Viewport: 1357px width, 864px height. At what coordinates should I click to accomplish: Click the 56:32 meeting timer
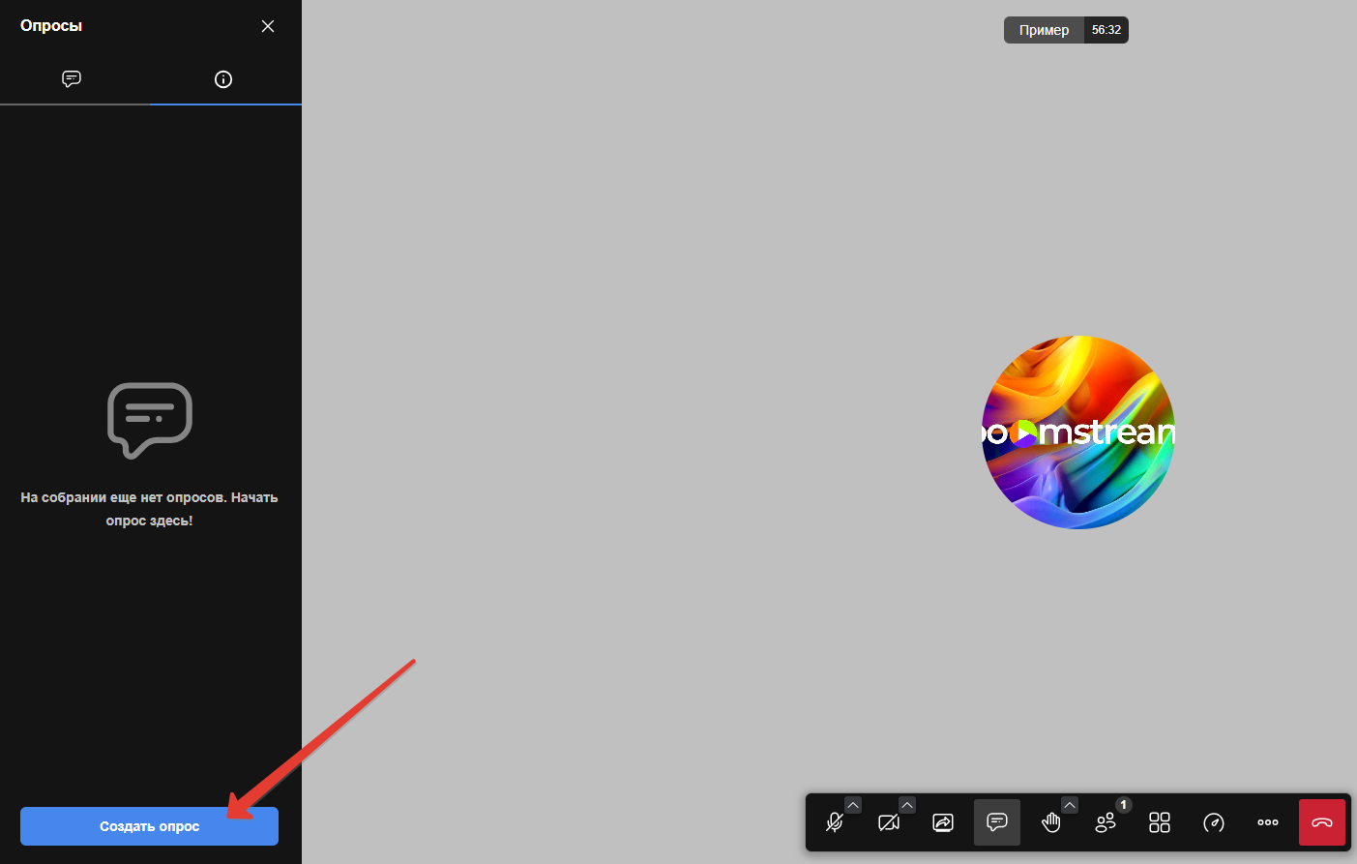1106,30
